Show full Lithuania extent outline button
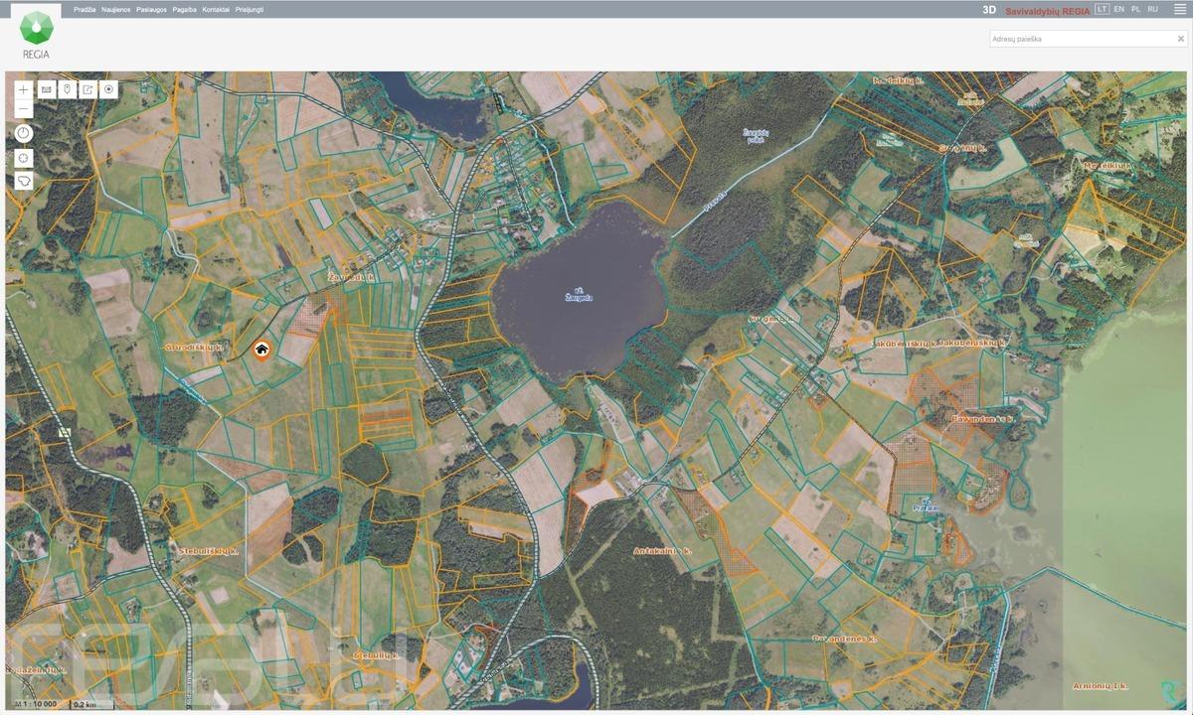The width and height of the screenshot is (1193, 715). (x=24, y=182)
